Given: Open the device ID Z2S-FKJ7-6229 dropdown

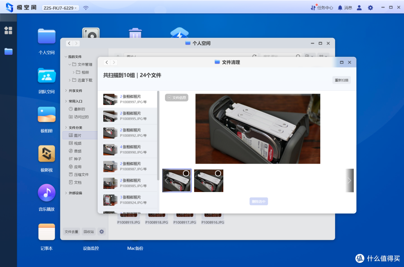Looking at the screenshot, I should point(61,8).
